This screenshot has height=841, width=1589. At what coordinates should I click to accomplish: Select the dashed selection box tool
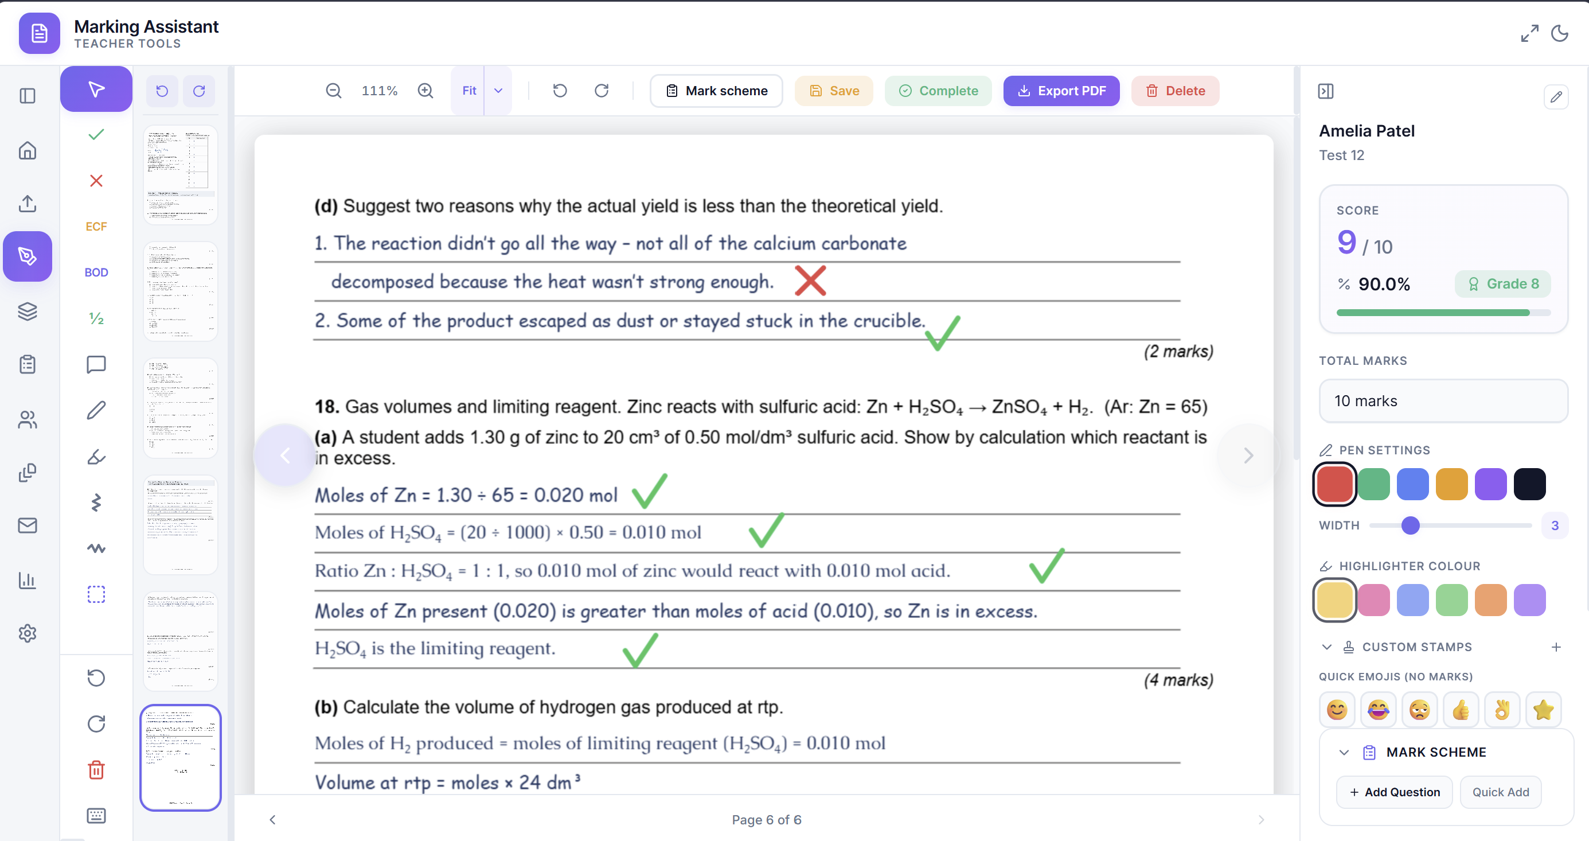pos(96,594)
